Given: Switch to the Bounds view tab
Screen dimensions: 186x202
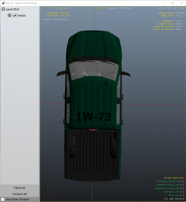Looking at the screenshot, I should 113,8.
